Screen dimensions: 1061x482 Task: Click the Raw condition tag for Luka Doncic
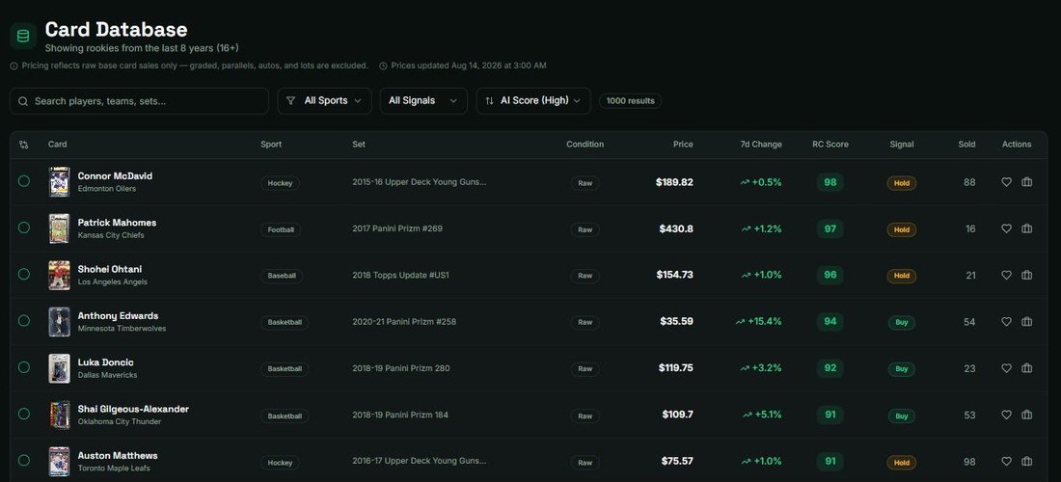585,369
